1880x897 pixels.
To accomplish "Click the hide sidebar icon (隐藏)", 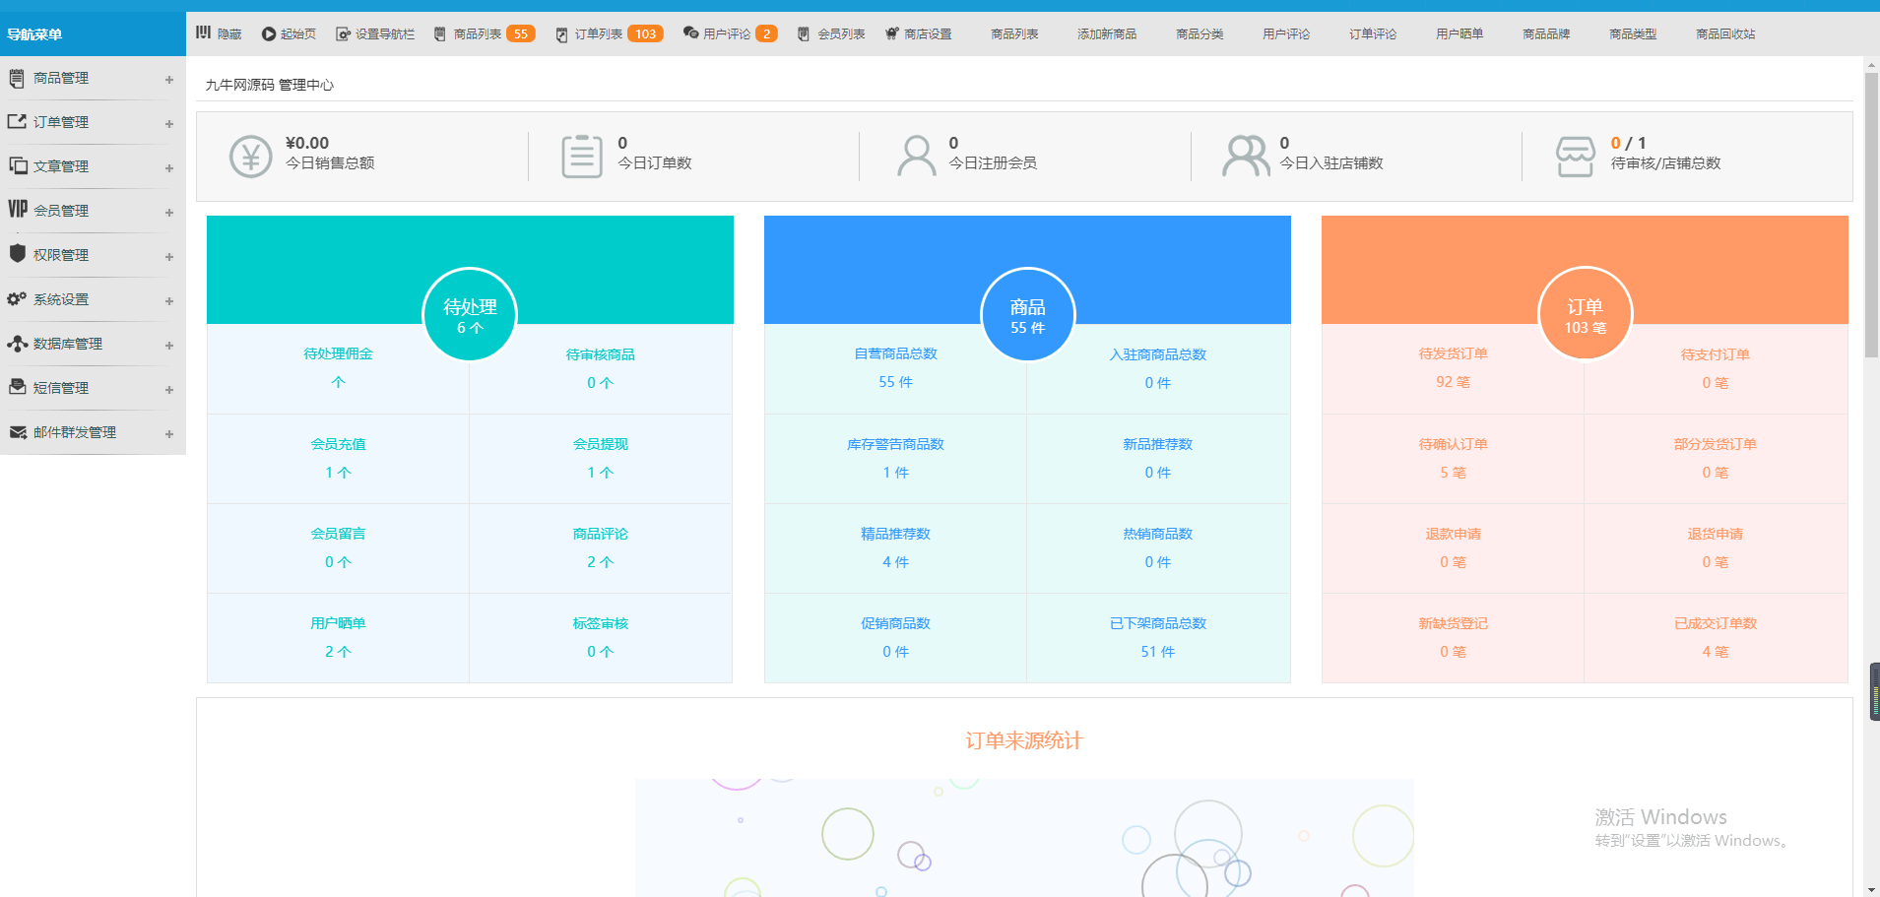I will [204, 32].
